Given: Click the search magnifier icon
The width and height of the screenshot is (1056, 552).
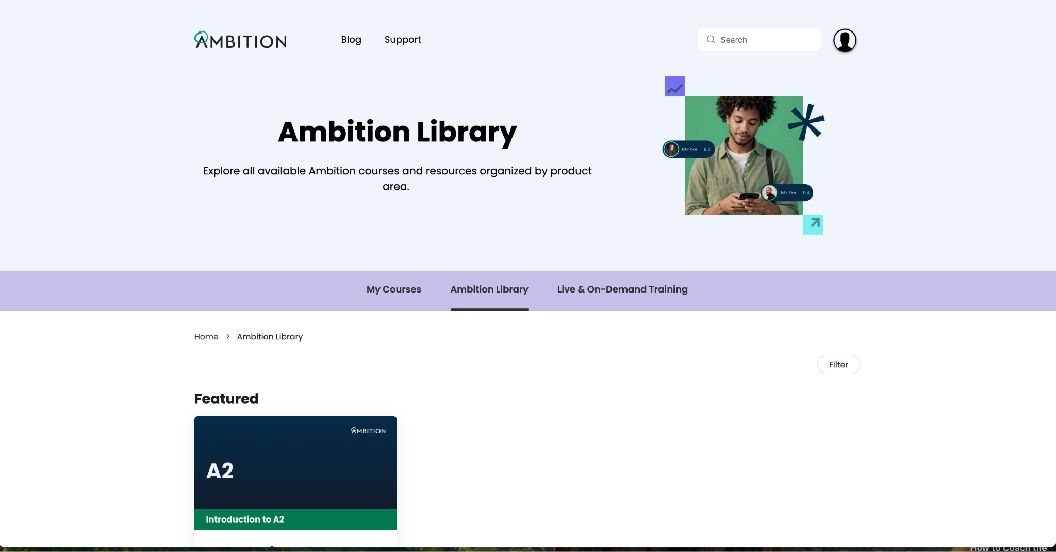Looking at the screenshot, I should pyautogui.click(x=711, y=40).
